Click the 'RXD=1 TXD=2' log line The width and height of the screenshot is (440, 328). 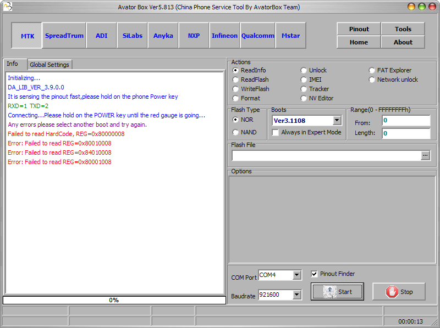click(x=28, y=106)
